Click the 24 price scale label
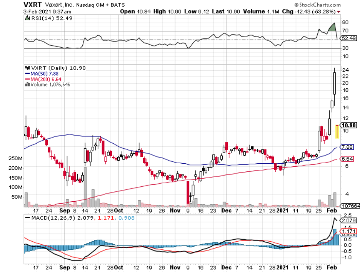The height and width of the screenshot is (272, 360). pos(345,70)
